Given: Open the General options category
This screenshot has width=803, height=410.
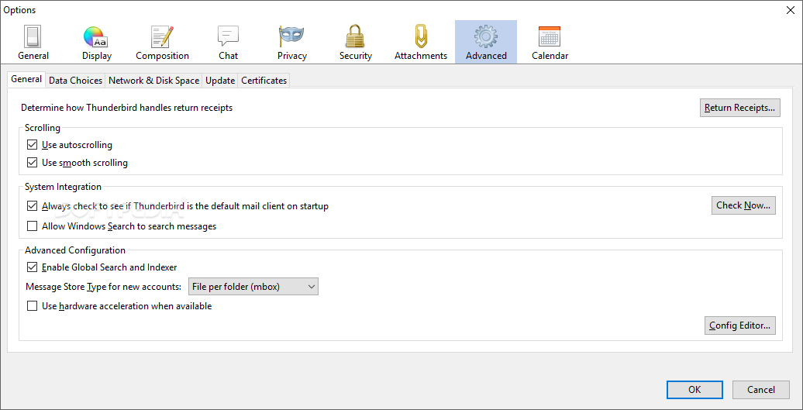Looking at the screenshot, I should 33,43.
